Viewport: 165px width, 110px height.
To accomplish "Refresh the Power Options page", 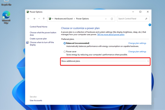I will pos(112,19).
